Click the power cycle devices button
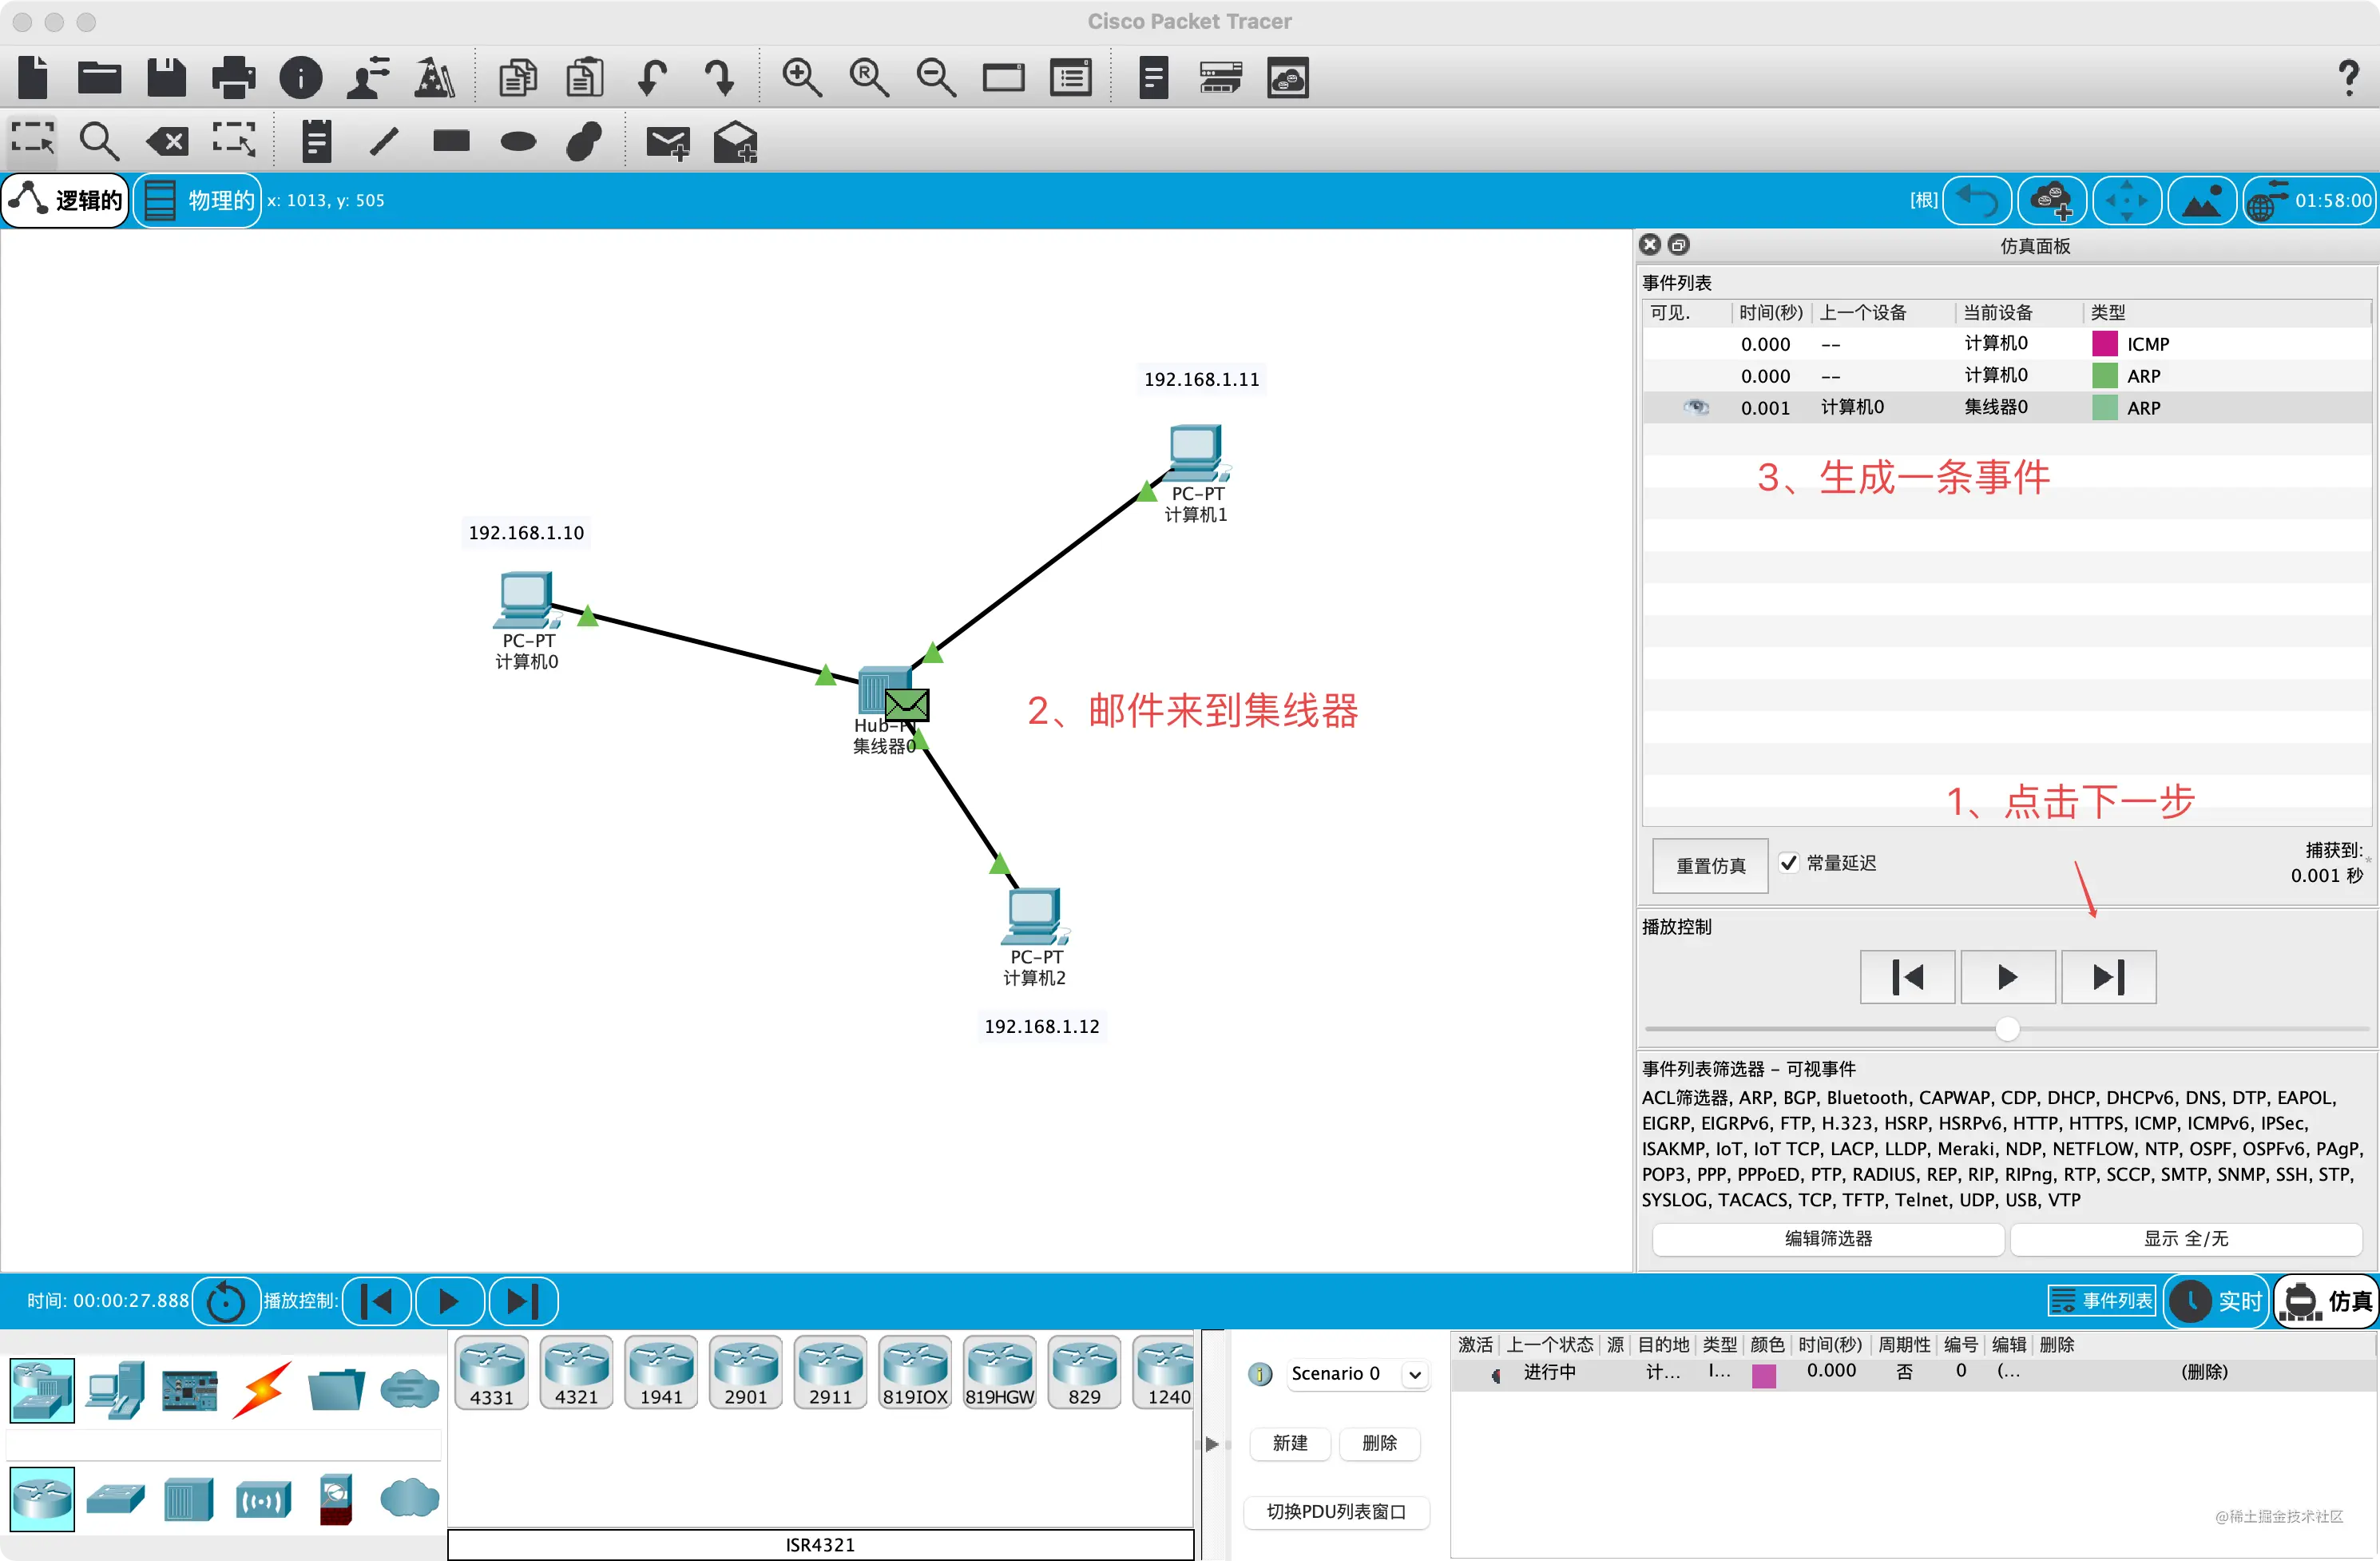The width and height of the screenshot is (2380, 1561). [x=226, y=1301]
